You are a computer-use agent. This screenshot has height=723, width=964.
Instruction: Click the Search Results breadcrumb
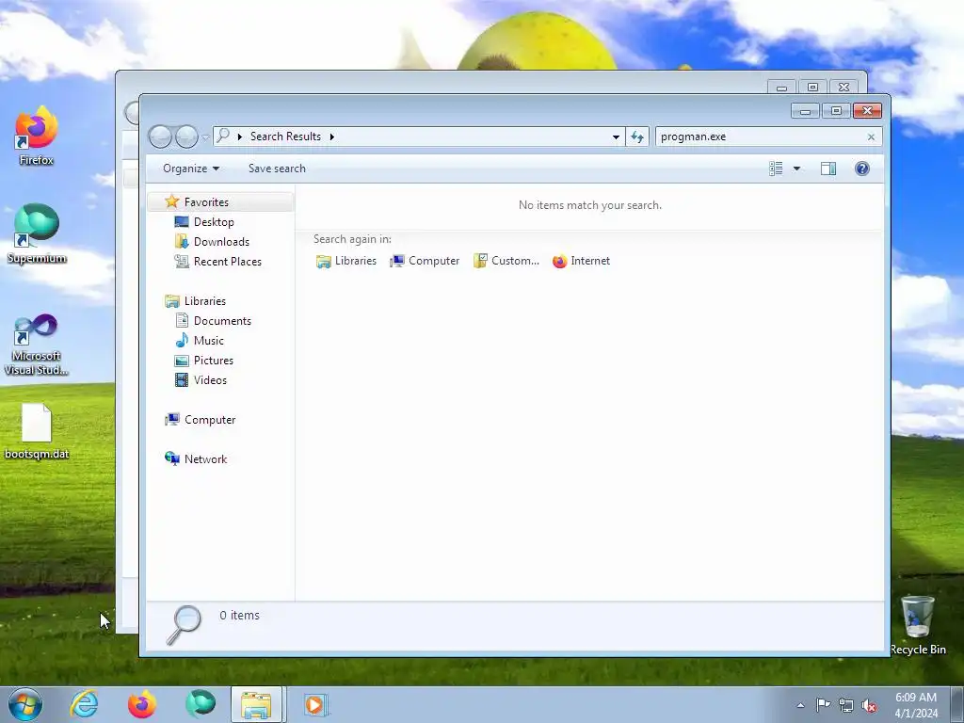click(285, 137)
